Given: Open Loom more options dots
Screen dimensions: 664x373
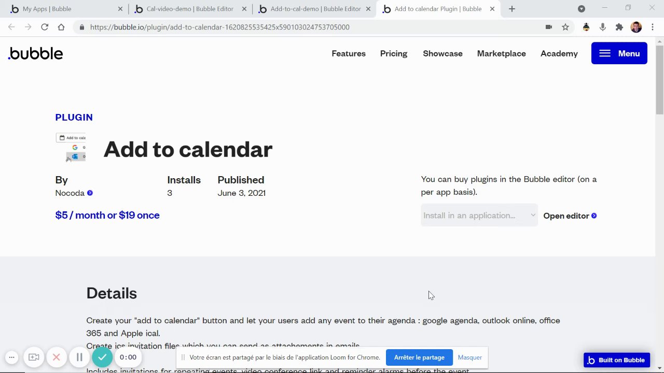Looking at the screenshot, I should tap(11, 357).
